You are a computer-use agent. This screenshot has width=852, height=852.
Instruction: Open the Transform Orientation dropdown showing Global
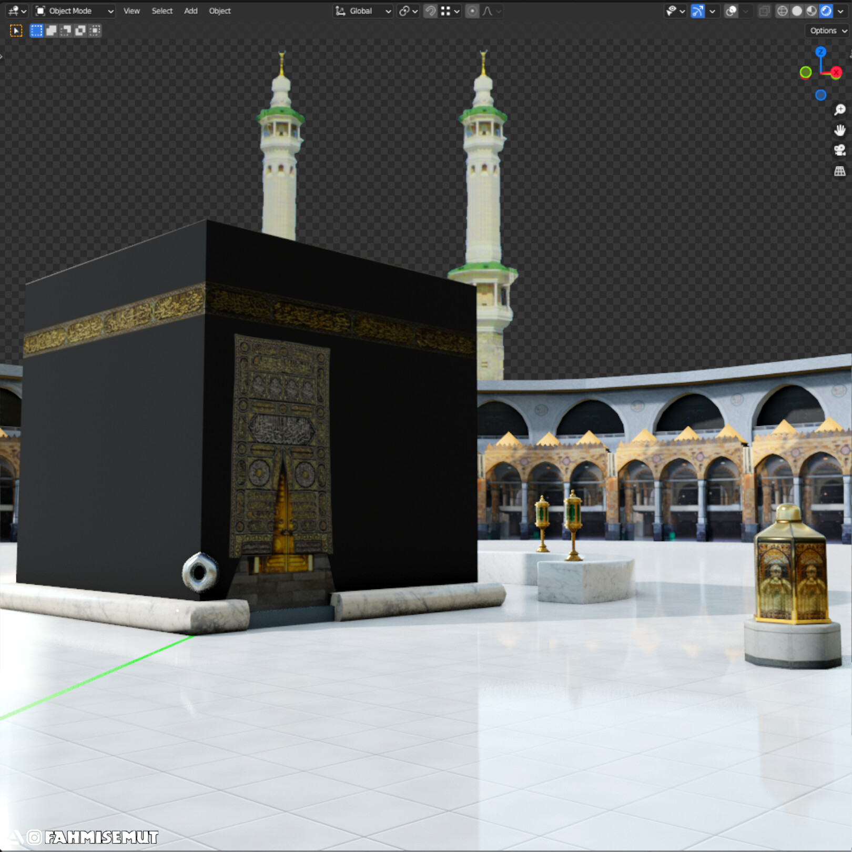(x=362, y=11)
